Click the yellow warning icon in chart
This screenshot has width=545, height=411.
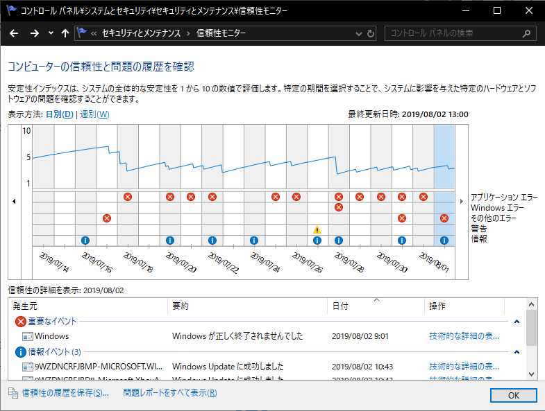click(317, 229)
